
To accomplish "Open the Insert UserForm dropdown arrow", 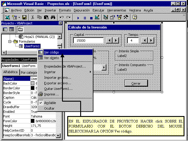I will pyautogui.click(x=19, y=18).
